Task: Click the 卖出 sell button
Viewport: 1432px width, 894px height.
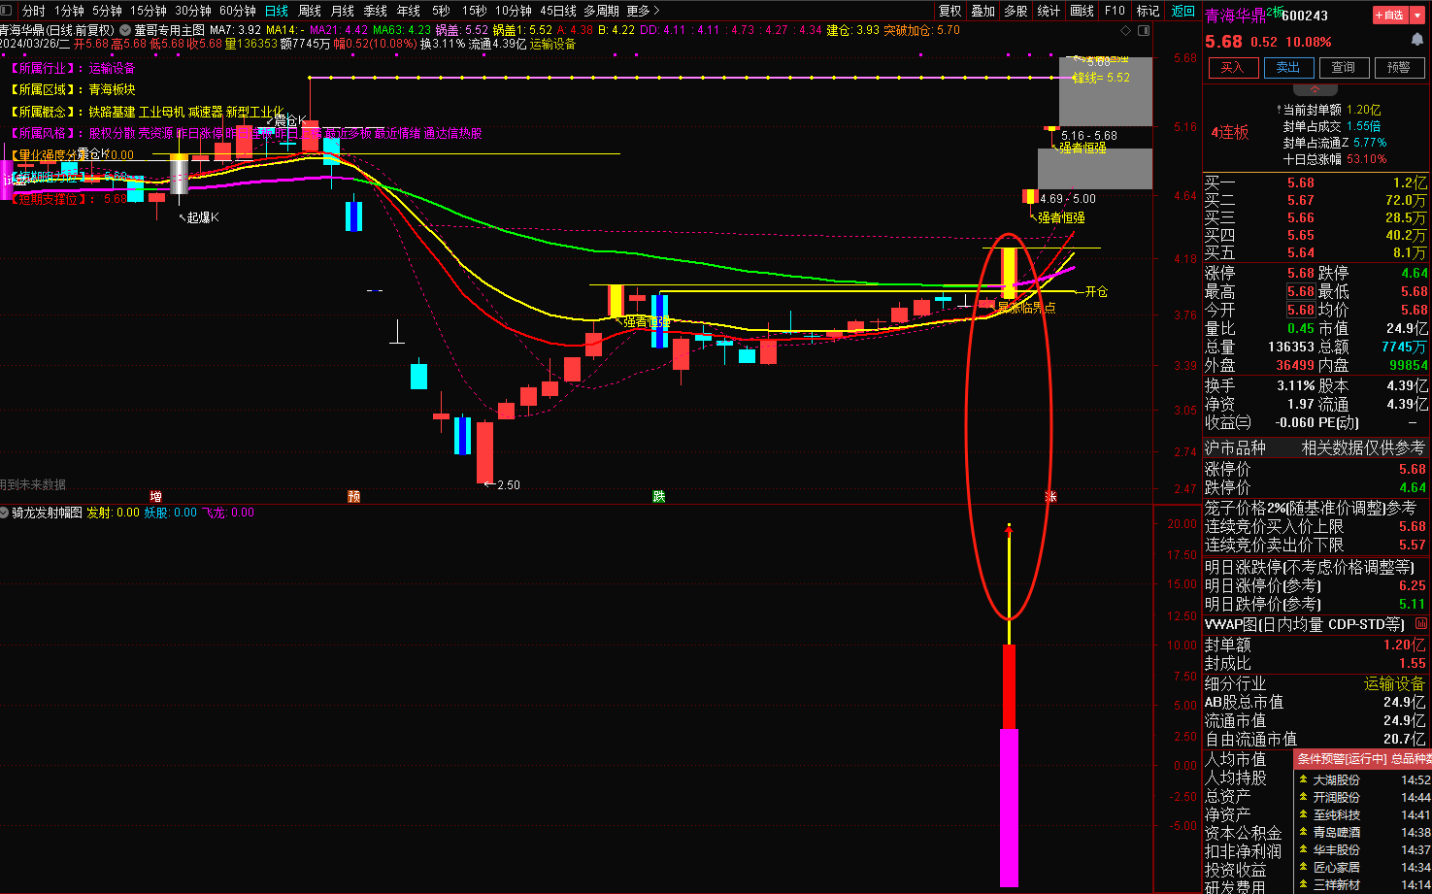Action: click(x=1287, y=68)
